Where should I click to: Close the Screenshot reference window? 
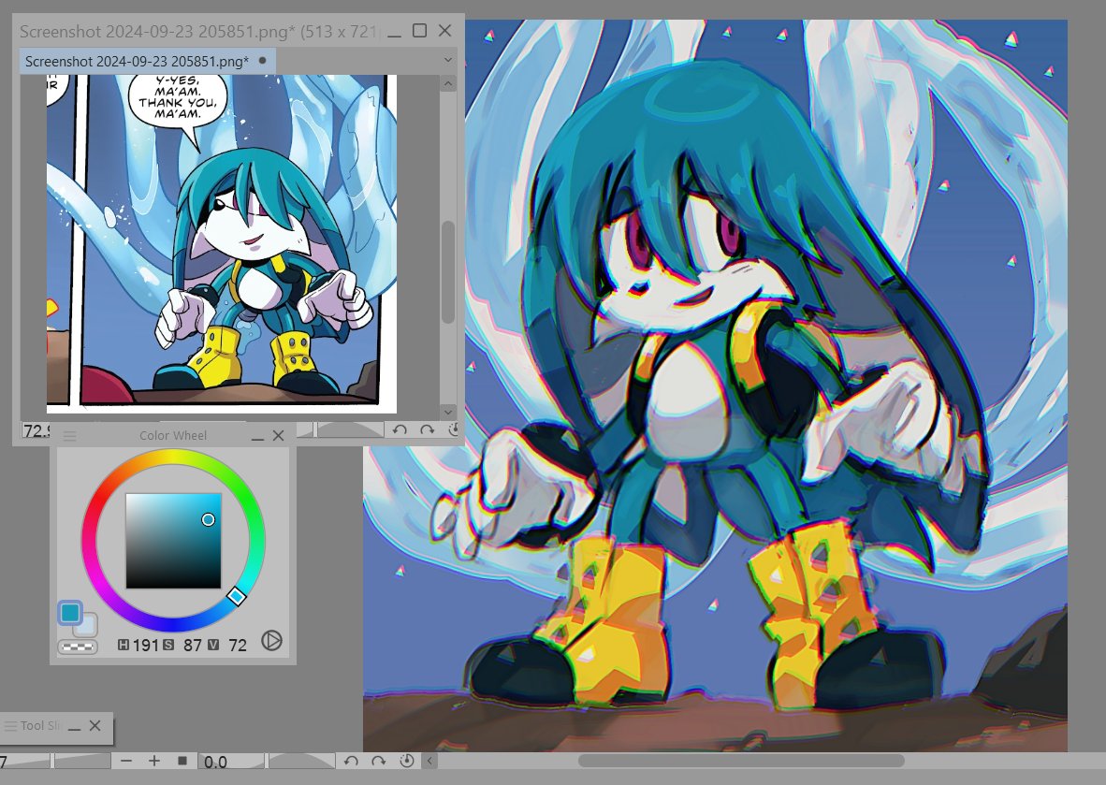(x=445, y=30)
